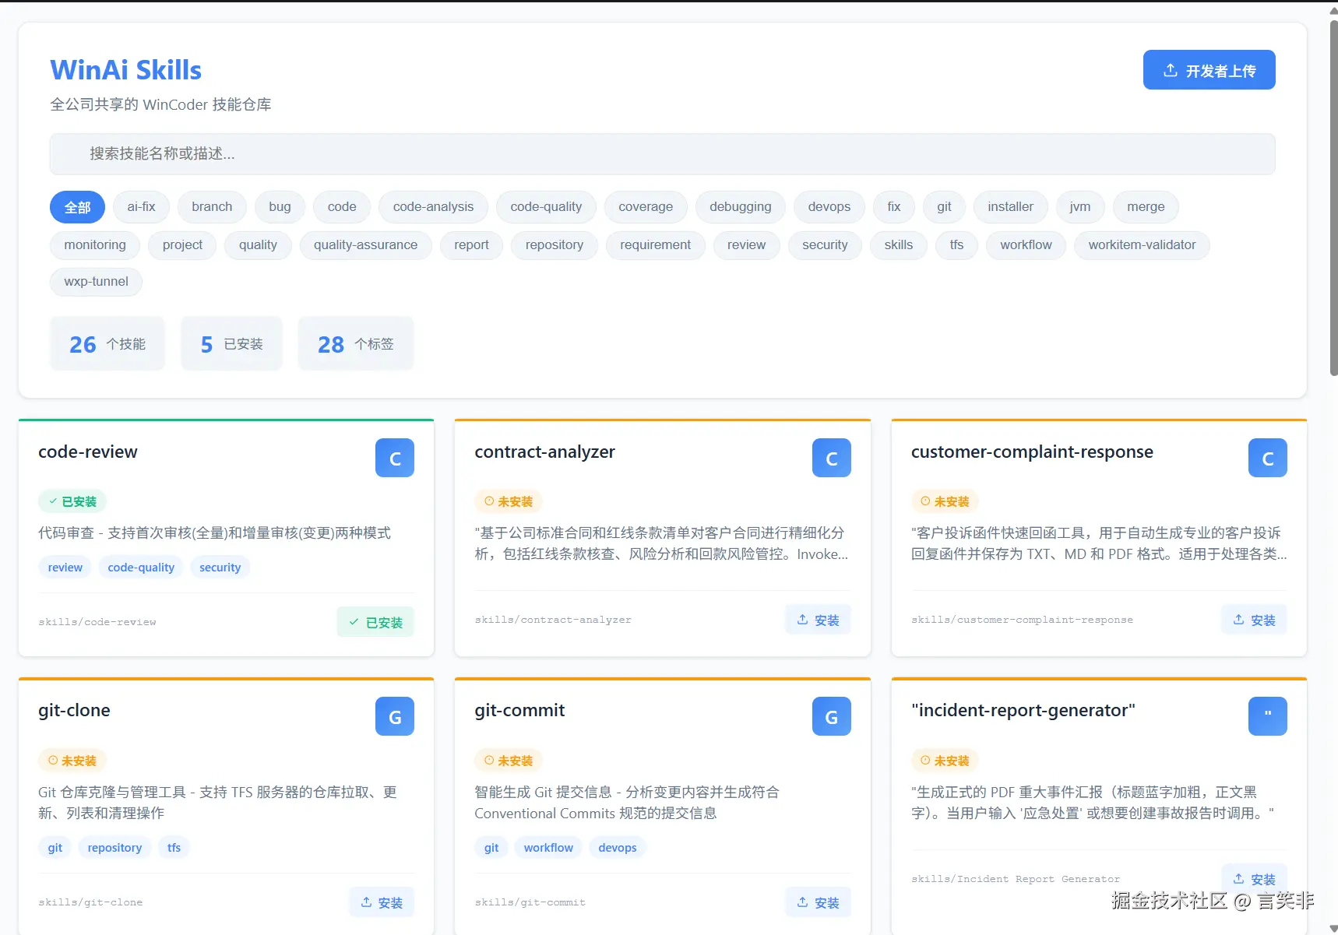Click the code-review card letter C icon

395,458
